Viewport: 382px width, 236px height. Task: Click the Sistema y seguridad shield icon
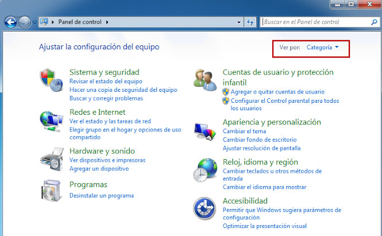point(51,80)
